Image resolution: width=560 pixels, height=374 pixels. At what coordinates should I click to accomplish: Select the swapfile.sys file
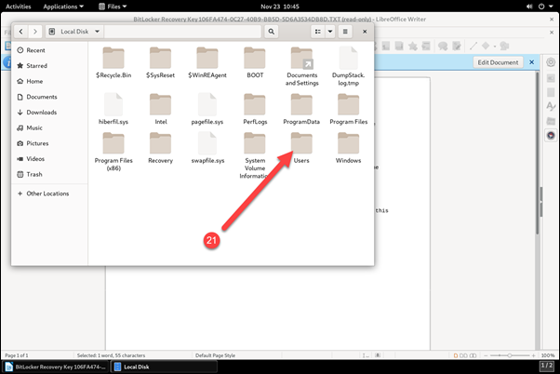(x=207, y=148)
